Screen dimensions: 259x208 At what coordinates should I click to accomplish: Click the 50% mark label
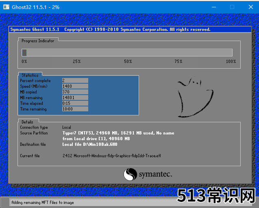(x=128, y=61)
